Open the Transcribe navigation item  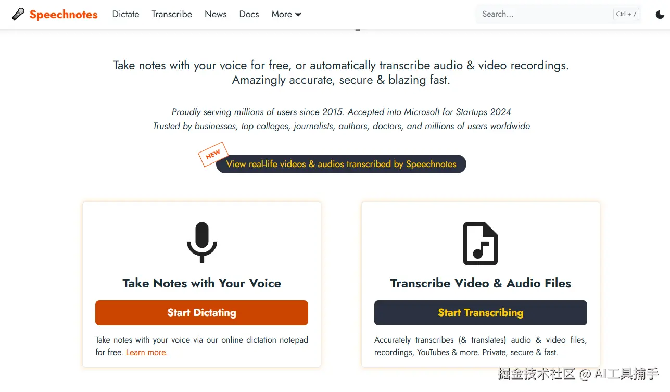(172, 15)
